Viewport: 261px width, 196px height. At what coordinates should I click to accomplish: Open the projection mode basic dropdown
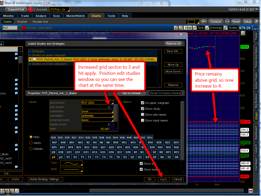pos(97,120)
